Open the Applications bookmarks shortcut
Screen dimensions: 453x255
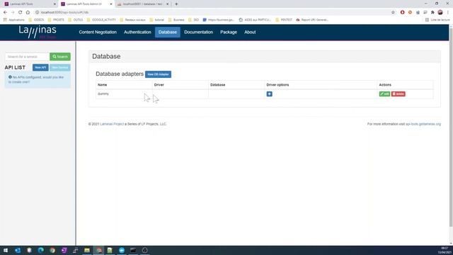tap(14, 20)
